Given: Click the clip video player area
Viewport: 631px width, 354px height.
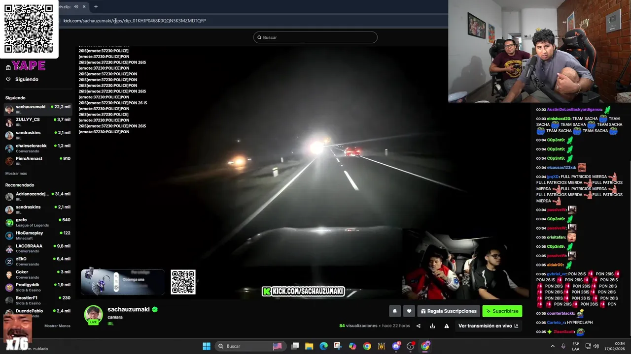Looking at the screenshot, I should [303, 172].
